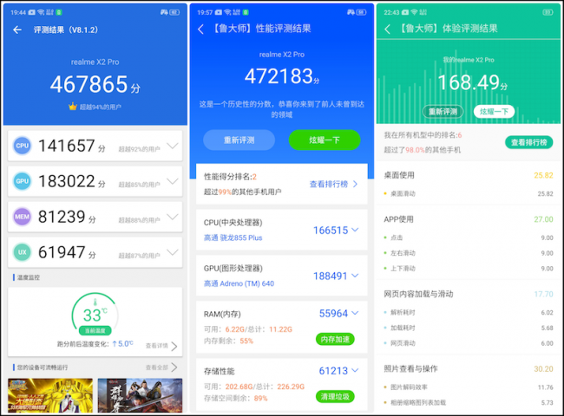This screenshot has width=564, height=416.
Task: Open the left game banner thumbnail
Action: pos(50,396)
